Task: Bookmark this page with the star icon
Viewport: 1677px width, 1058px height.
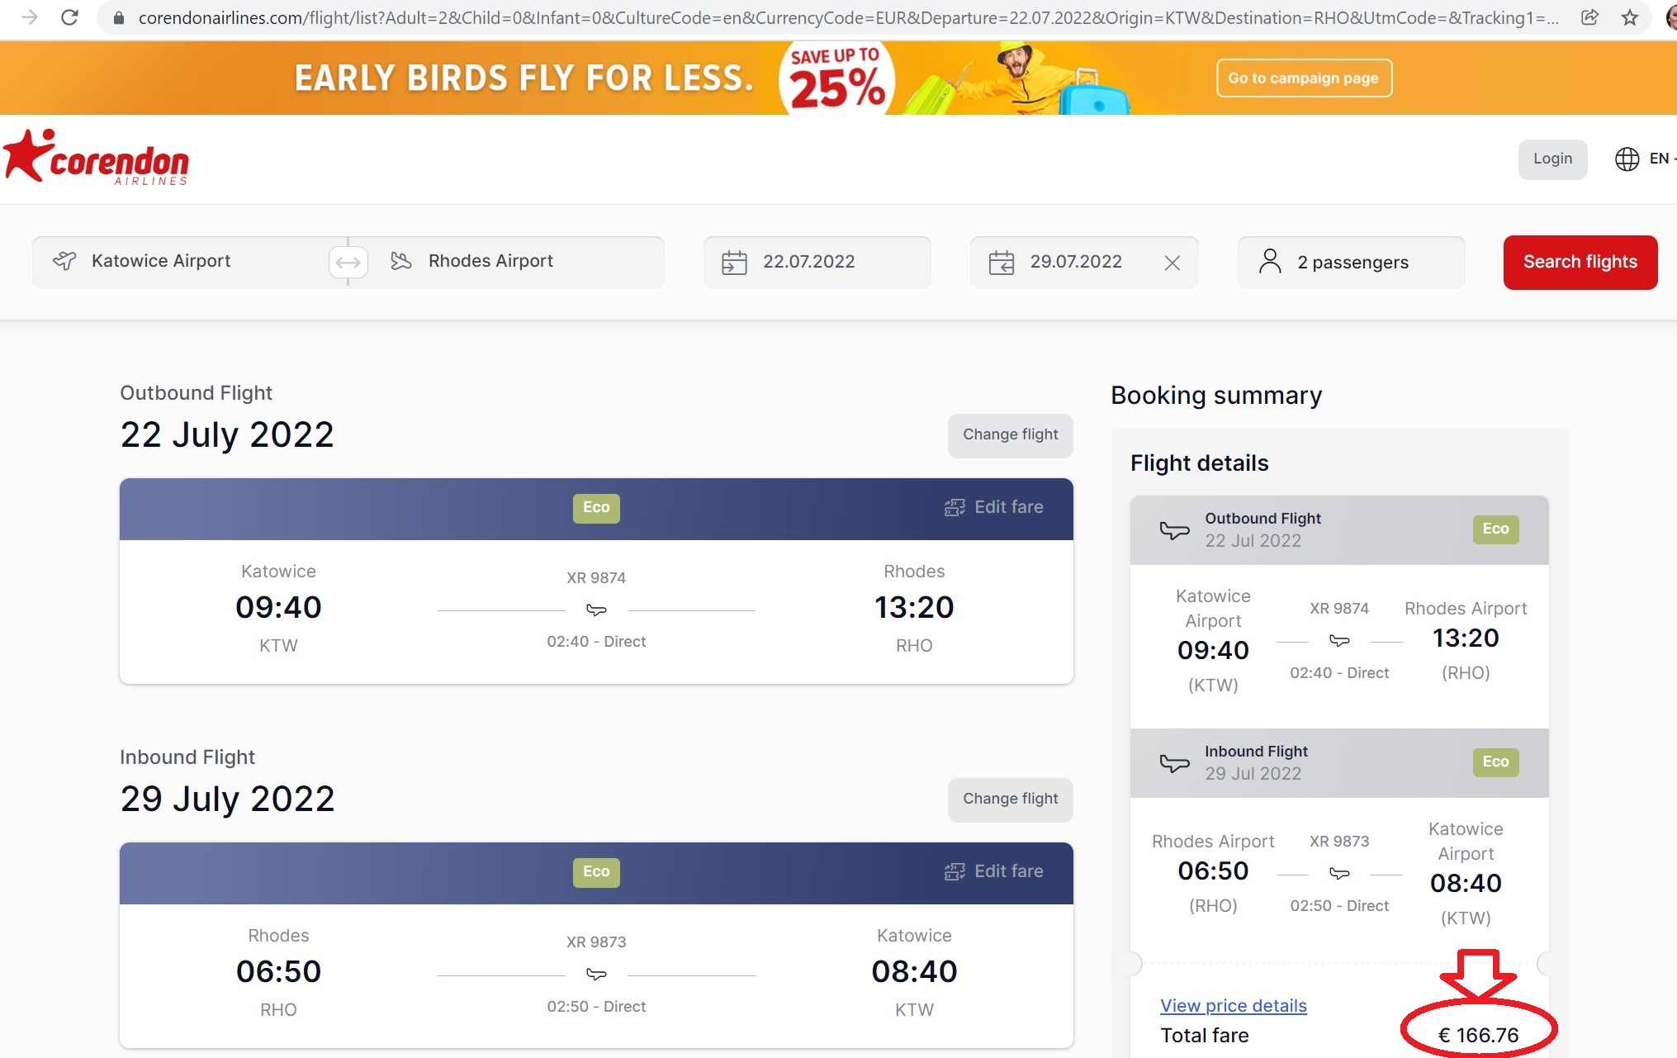Action: pos(1629,17)
